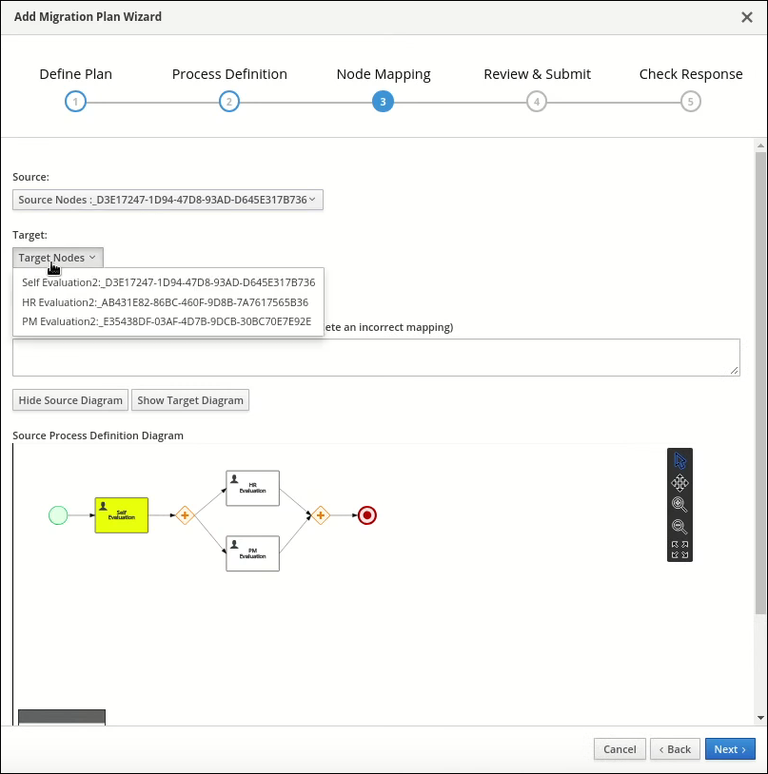768x774 pixels.
Task: Click the zoom out magnifier icon
Action: pyautogui.click(x=679, y=527)
